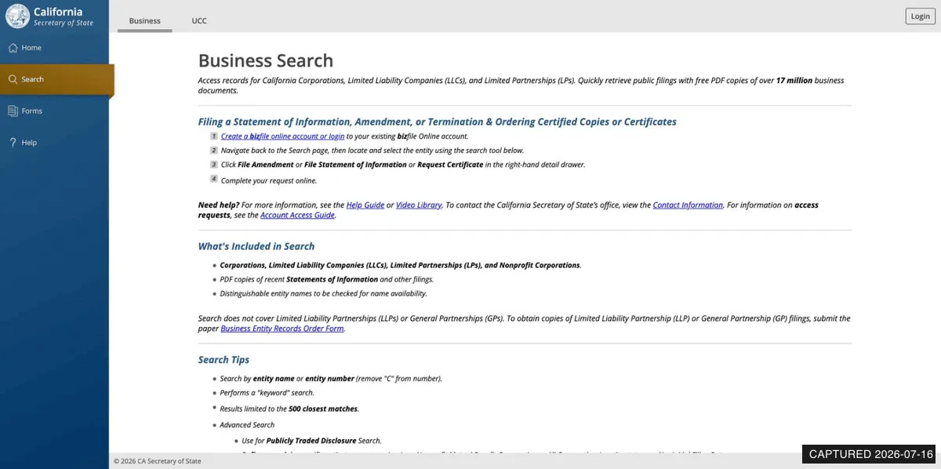Viewport: 941px width, 469px height.
Task: Select the Search magnifier icon in sidebar
Action: [13, 79]
